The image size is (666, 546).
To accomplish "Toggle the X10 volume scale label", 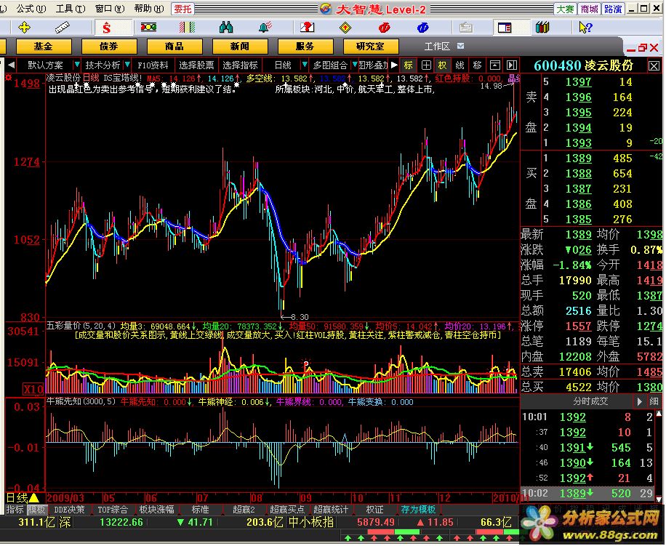I will click(33, 389).
